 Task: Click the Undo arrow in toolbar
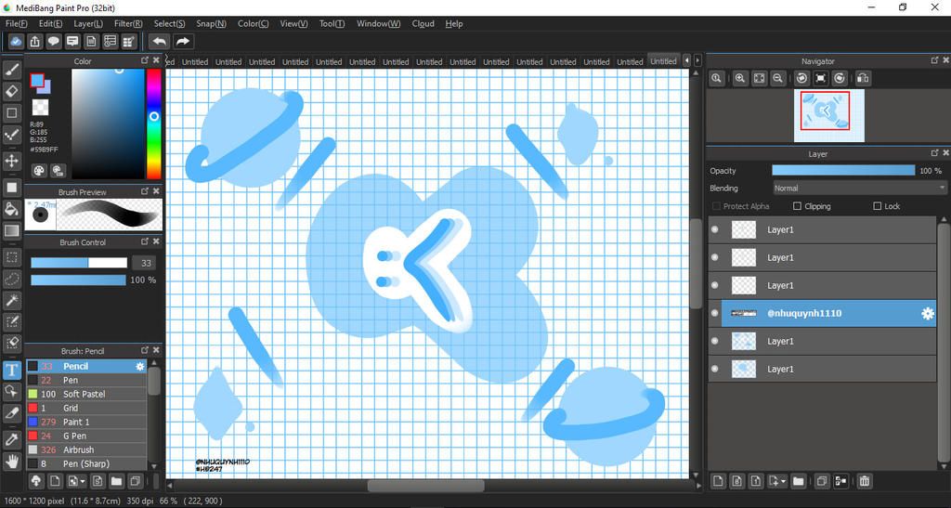coord(160,41)
